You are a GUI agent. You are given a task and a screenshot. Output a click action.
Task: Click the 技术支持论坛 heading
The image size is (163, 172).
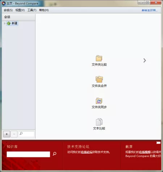[78, 147]
